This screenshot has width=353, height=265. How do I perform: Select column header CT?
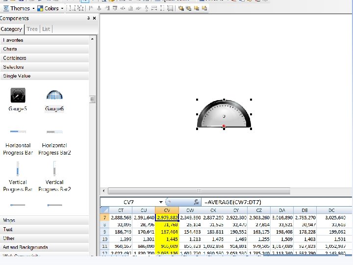[121, 210]
